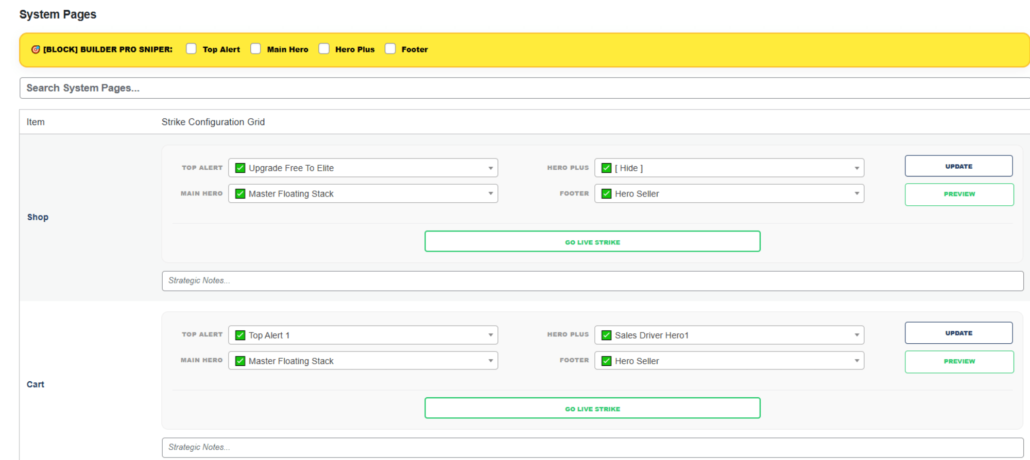1030x460 pixels.
Task: Preview the Shop page configuration
Action: [959, 194]
